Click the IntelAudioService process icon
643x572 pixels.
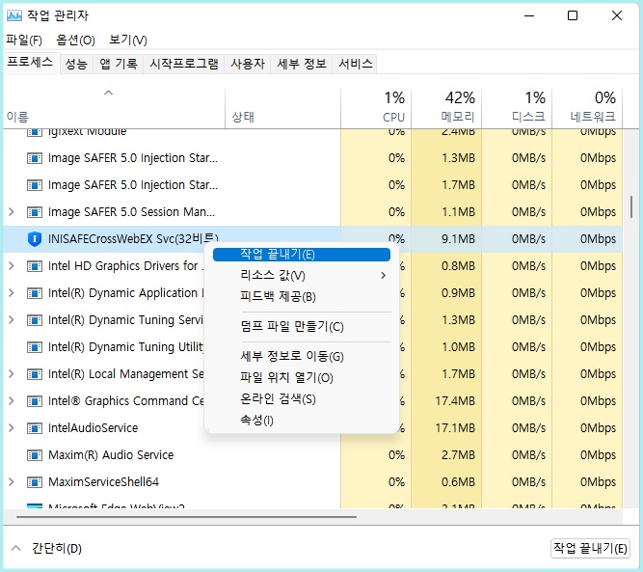pyautogui.click(x=35, y=428)
